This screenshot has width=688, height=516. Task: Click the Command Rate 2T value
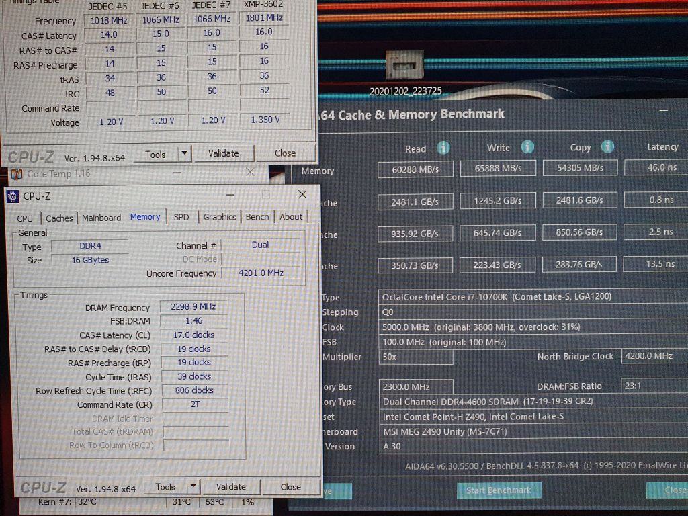click(196, 404)
